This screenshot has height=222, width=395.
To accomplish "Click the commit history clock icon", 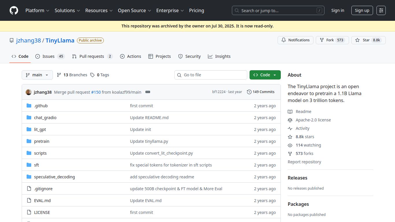I will coord(249,92).
